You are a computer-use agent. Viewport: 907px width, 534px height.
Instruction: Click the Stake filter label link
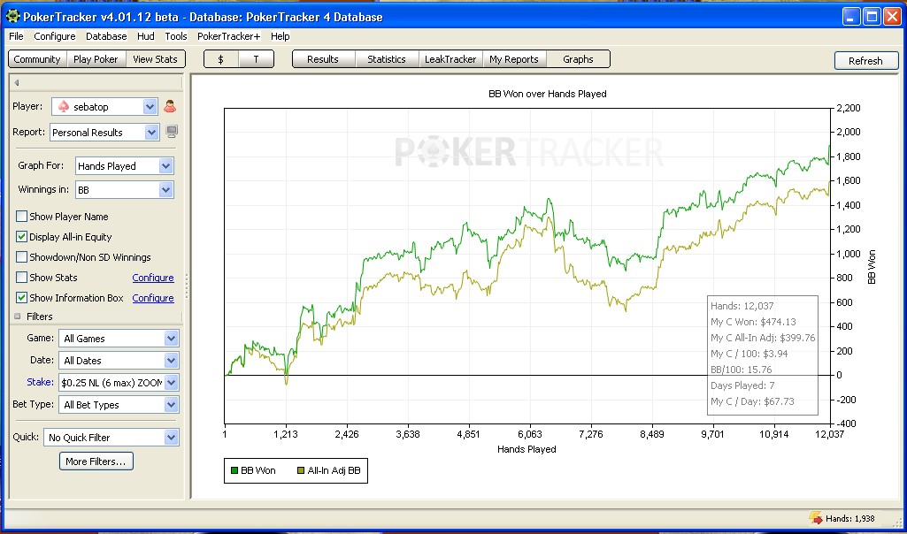[x=40, y=382]
